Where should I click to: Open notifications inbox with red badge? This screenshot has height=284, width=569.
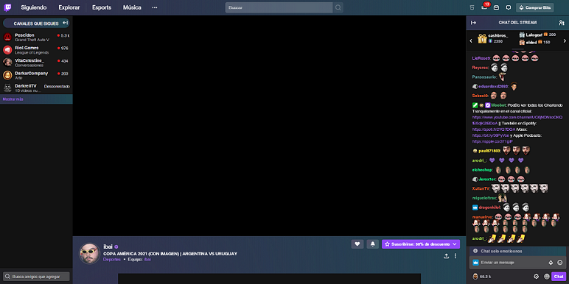(484, 7)
